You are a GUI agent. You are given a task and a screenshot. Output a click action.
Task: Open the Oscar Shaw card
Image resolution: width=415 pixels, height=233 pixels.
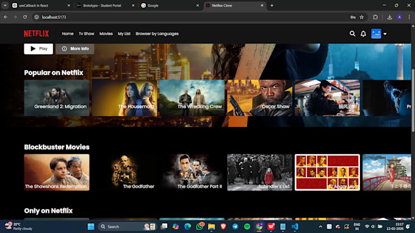[259, 98]
